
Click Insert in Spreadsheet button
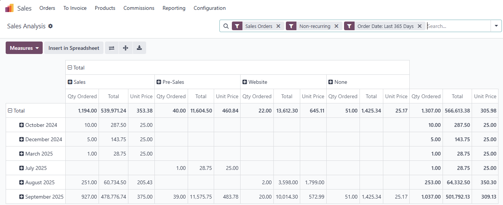(74, 48)
